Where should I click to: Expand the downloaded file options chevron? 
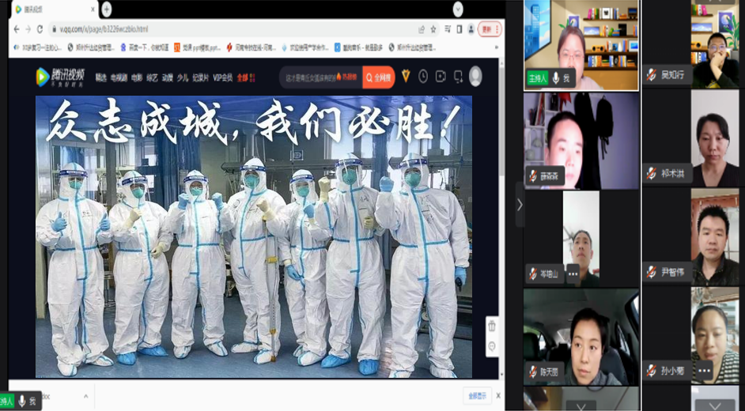[85, 396]
